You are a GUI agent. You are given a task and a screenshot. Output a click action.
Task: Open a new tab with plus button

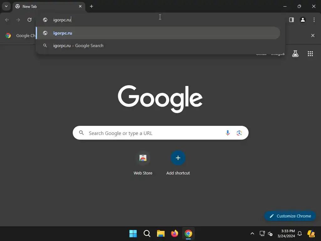92,6
